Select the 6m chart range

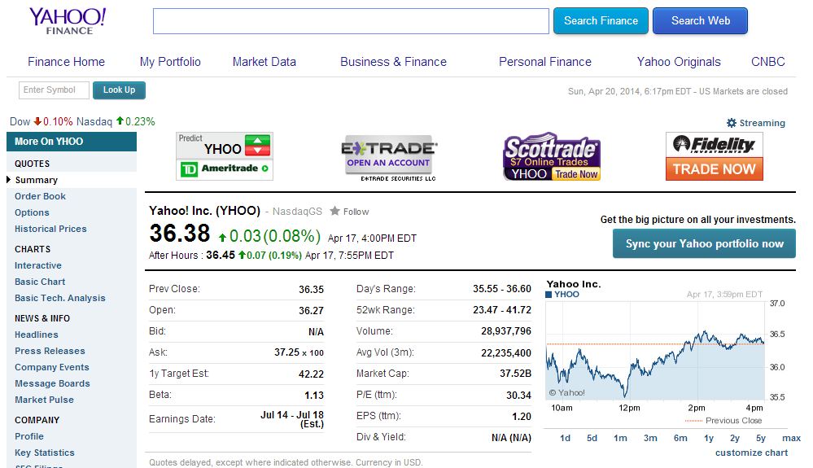(681, 438)
